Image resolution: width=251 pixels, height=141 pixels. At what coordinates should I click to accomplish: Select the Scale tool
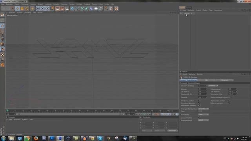coord(22,9)
